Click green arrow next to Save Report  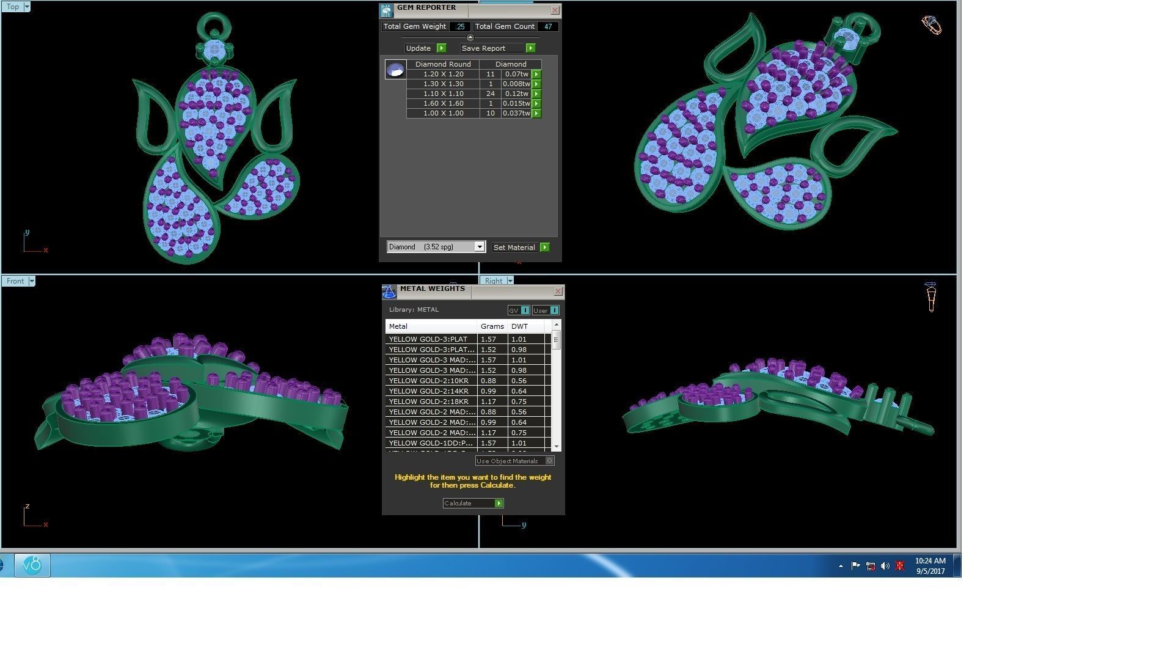(530, 48)
